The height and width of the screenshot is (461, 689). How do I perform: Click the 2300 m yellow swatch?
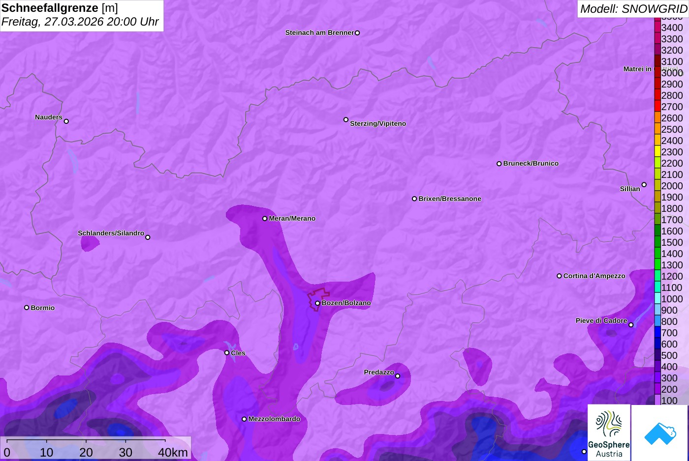point(658,151)
